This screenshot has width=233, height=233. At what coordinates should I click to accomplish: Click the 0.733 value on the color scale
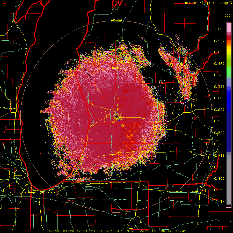point(219,87)
